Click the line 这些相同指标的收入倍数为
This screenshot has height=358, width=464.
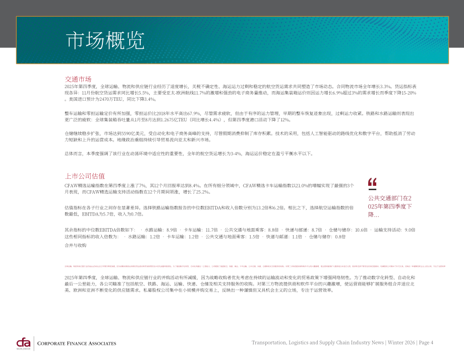[x=205, y=237]
